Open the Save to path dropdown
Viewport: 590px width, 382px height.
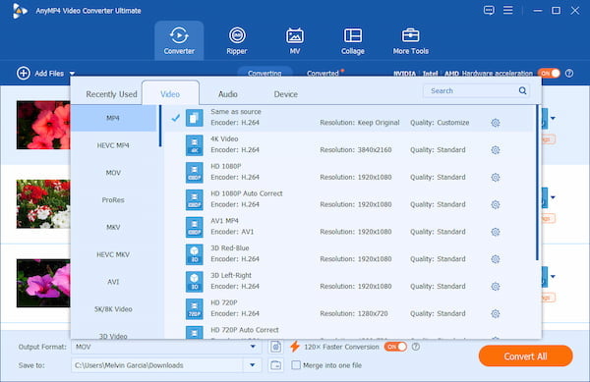pos(253,365)
